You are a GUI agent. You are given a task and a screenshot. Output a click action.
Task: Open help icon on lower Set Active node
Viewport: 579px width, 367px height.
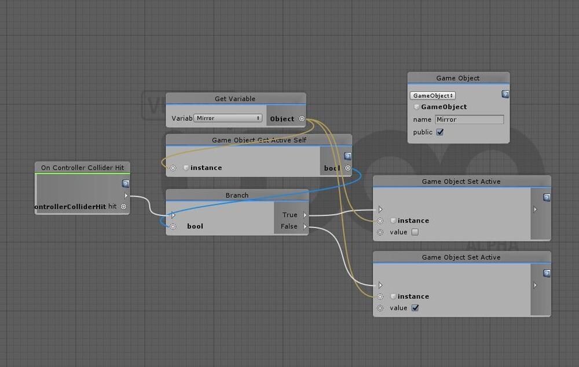[x=547, y=273]
